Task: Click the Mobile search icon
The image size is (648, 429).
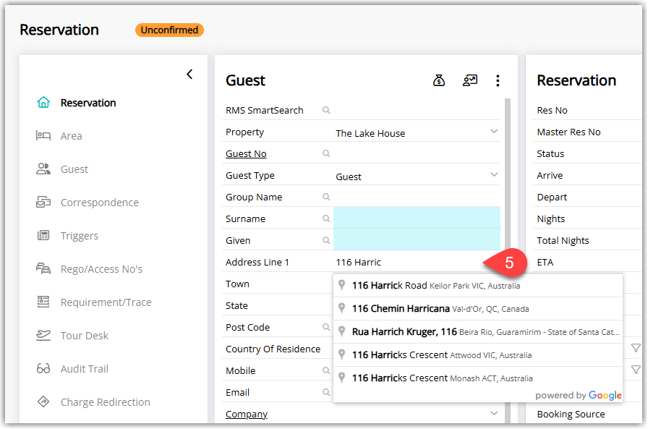Action: 326,370
